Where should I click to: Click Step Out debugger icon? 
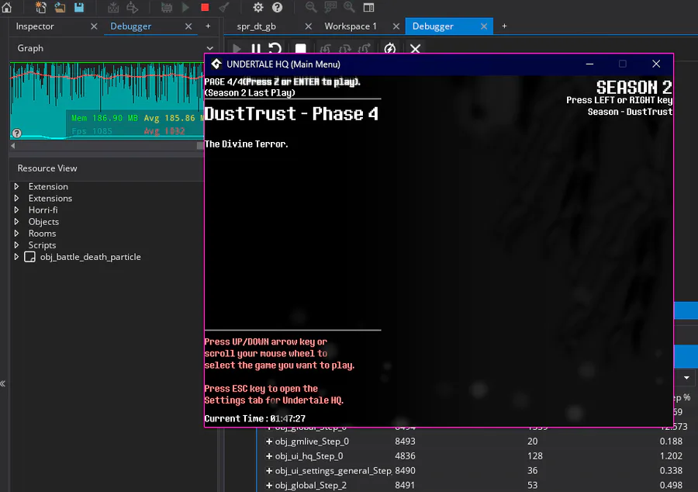click(x=365, y=48)
